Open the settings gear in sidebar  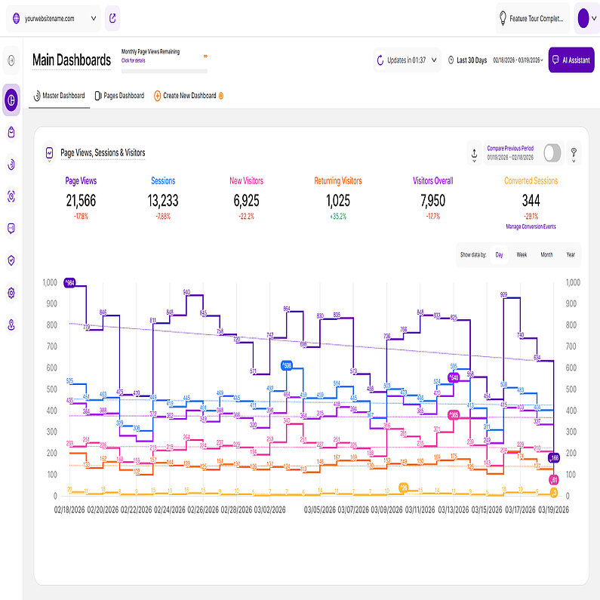click(x=11, y=293)
